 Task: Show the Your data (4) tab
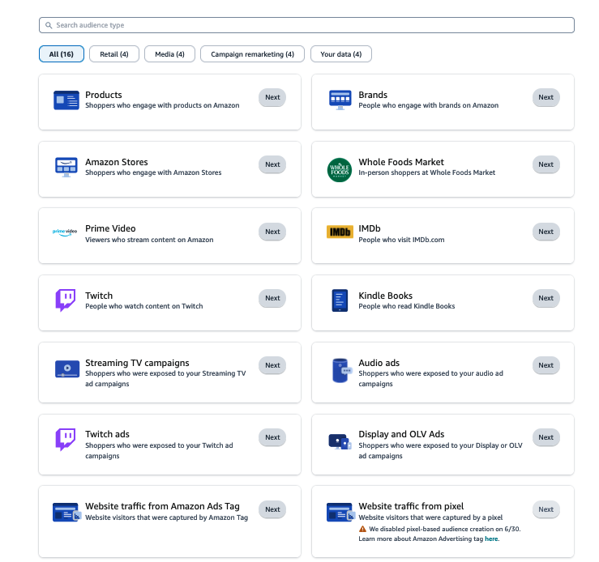pyautogui.click(x=340, y=54)
